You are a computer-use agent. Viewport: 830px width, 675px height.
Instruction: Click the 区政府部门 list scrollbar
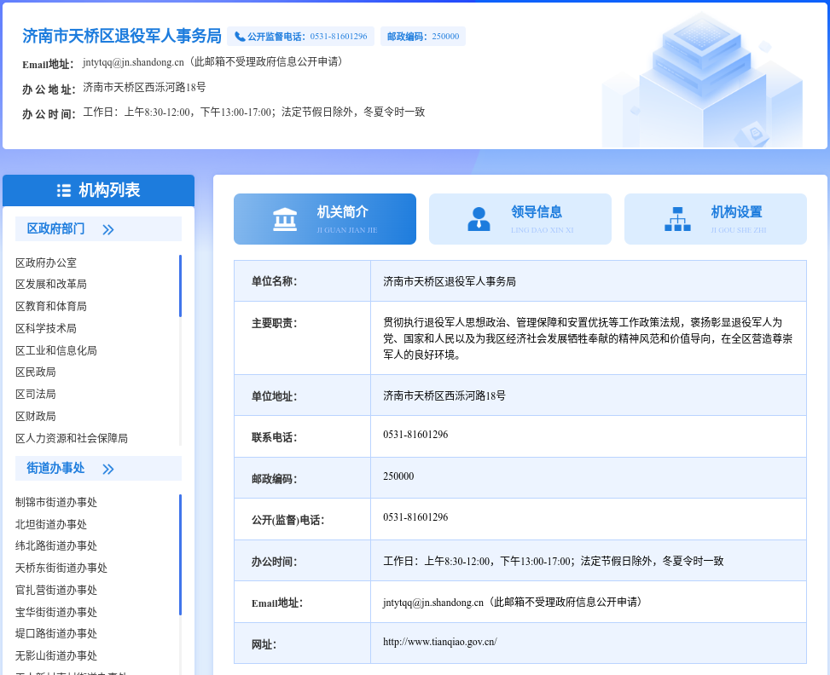[x=180, y=286]
